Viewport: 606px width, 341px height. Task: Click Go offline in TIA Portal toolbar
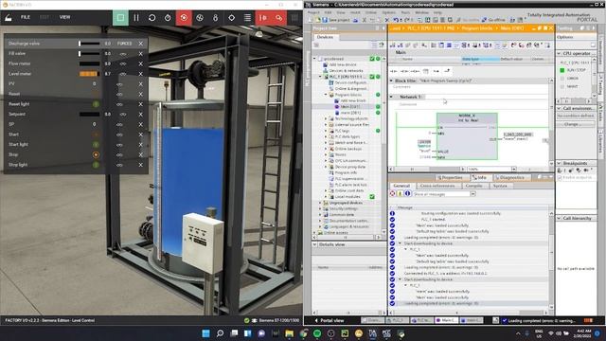click(x=493, y=20)
